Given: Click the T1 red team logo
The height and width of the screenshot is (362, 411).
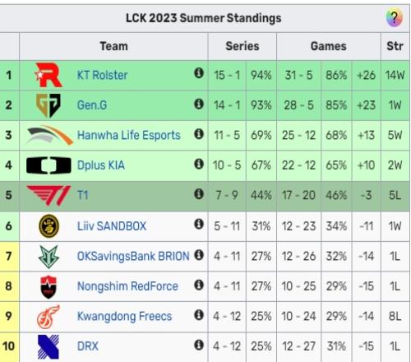Looking at the screenshot, I should [x=48, y=195].
